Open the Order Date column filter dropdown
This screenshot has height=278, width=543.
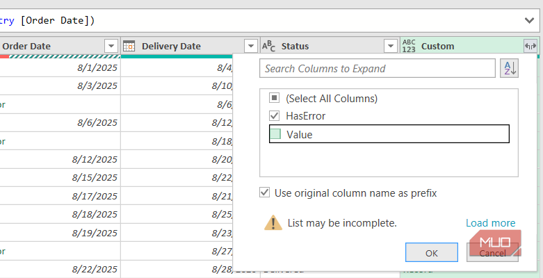[x=111, y=46]
